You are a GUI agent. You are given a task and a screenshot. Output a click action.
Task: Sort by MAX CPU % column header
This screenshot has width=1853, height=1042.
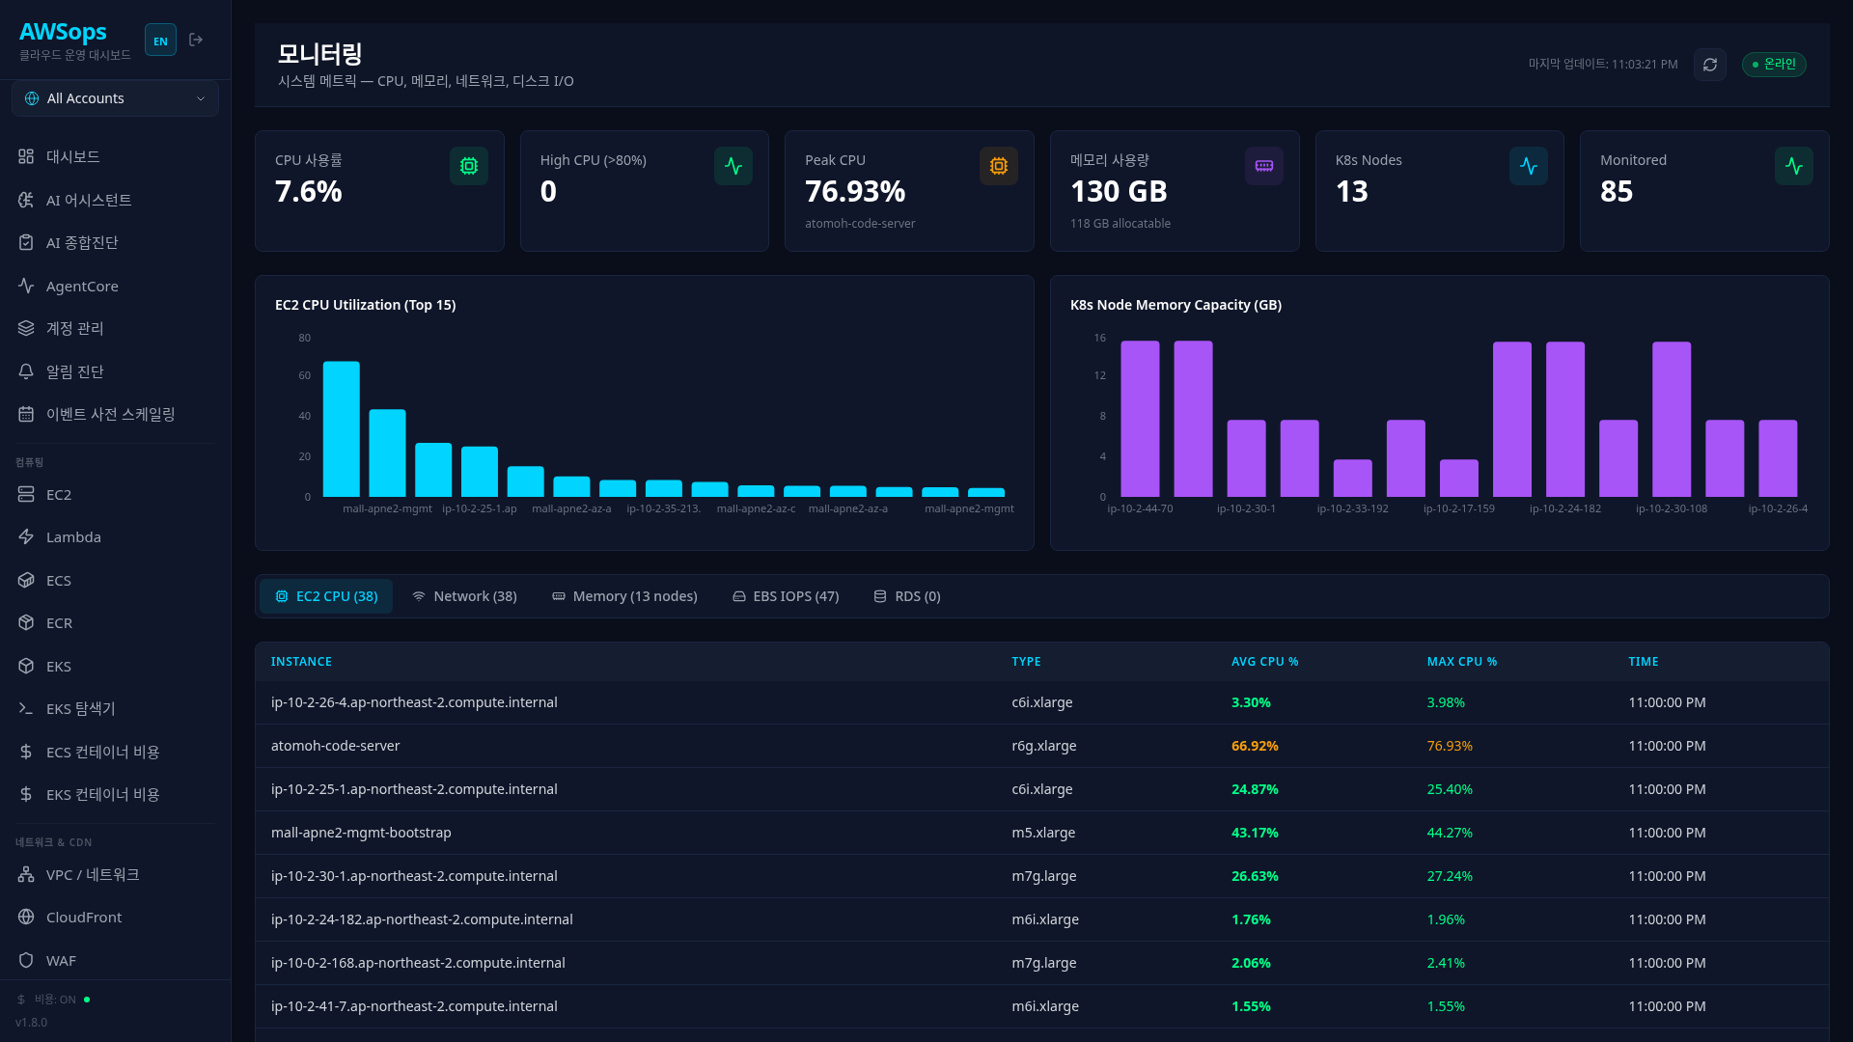point(1461,662)
